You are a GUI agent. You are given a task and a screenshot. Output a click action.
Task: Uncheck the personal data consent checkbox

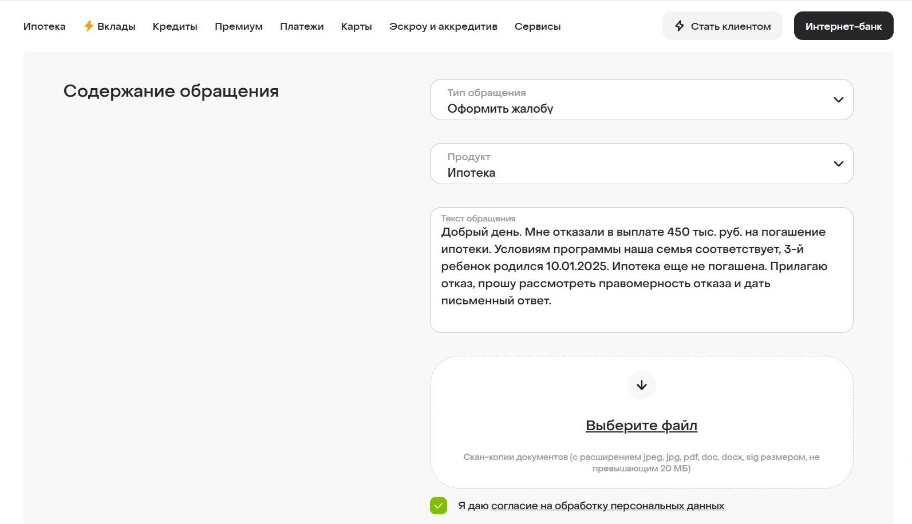[x=439, y=506]
